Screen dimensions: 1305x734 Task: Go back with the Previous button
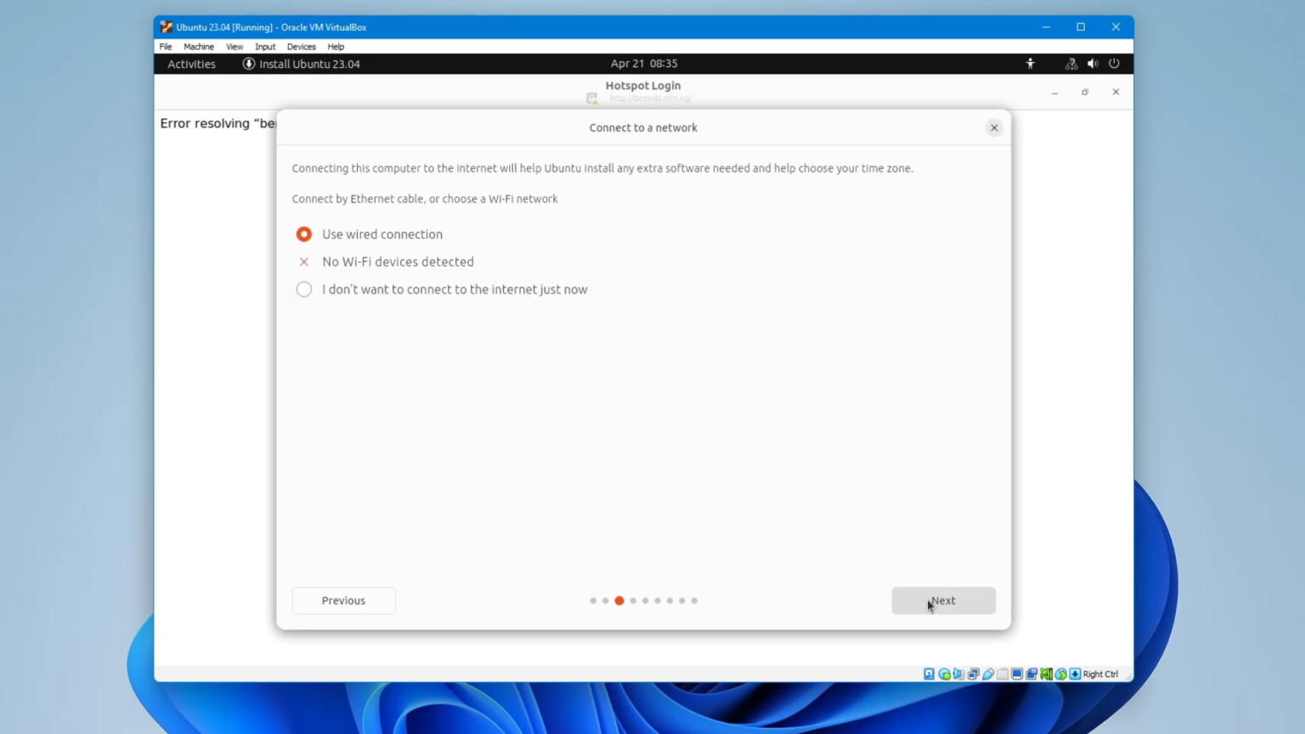343,601
